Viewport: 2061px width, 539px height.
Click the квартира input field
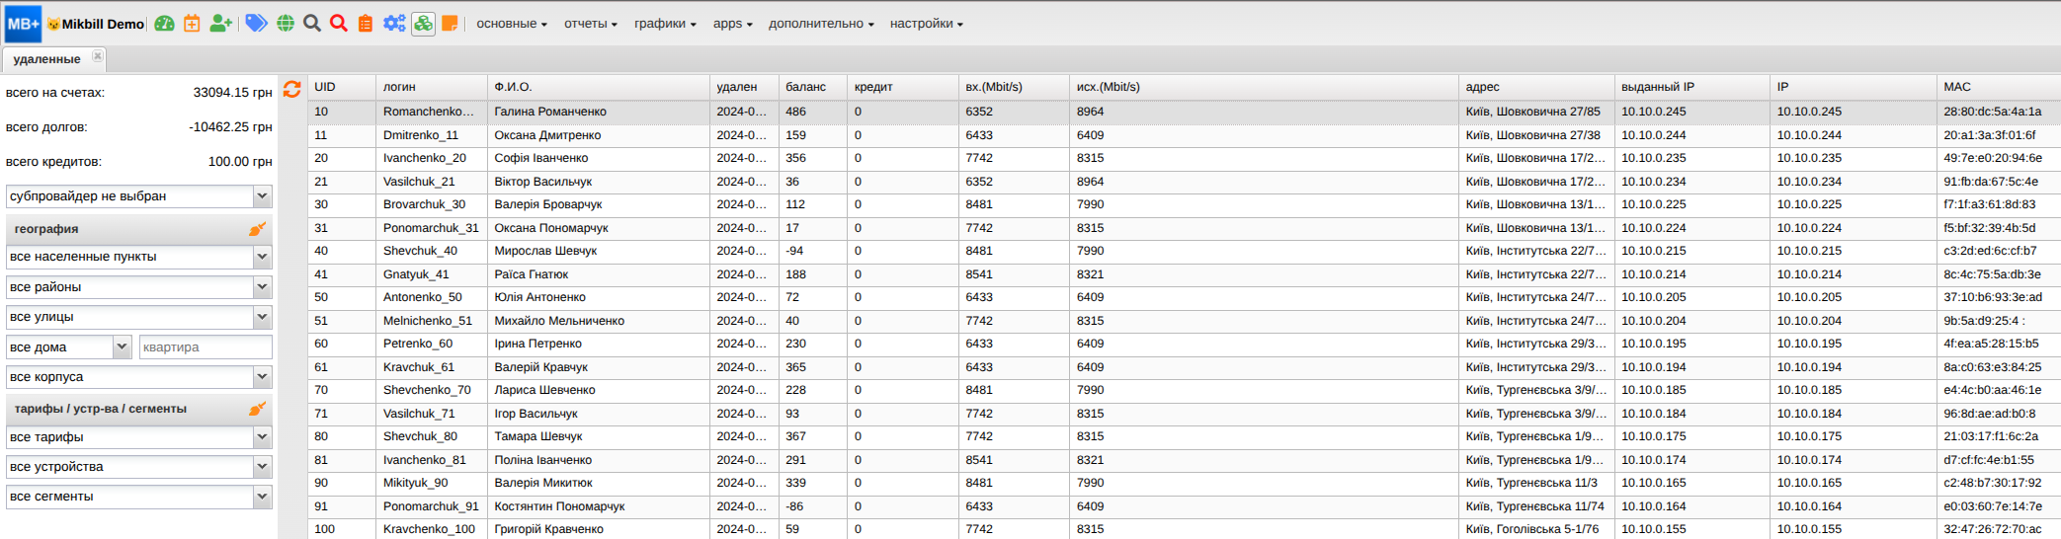tap(206, 347)
